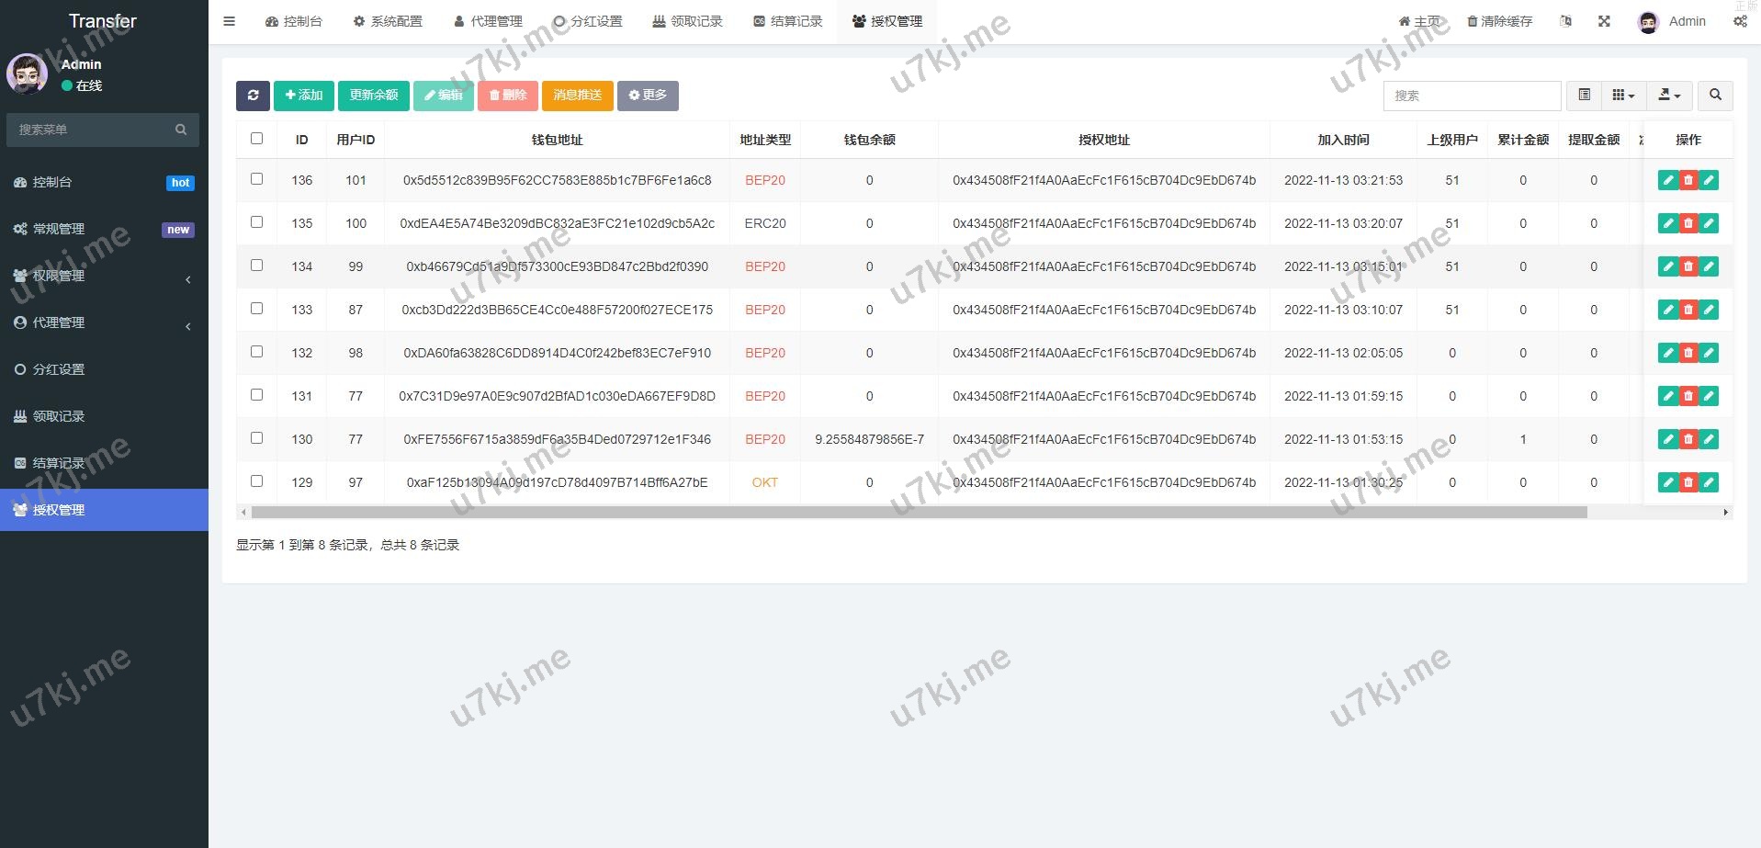Click the sidebar search menu magnifier icon

(181, 130)
